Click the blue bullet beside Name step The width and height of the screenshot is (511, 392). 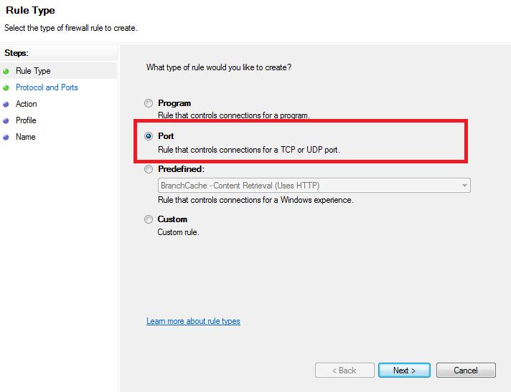[6, 138]
